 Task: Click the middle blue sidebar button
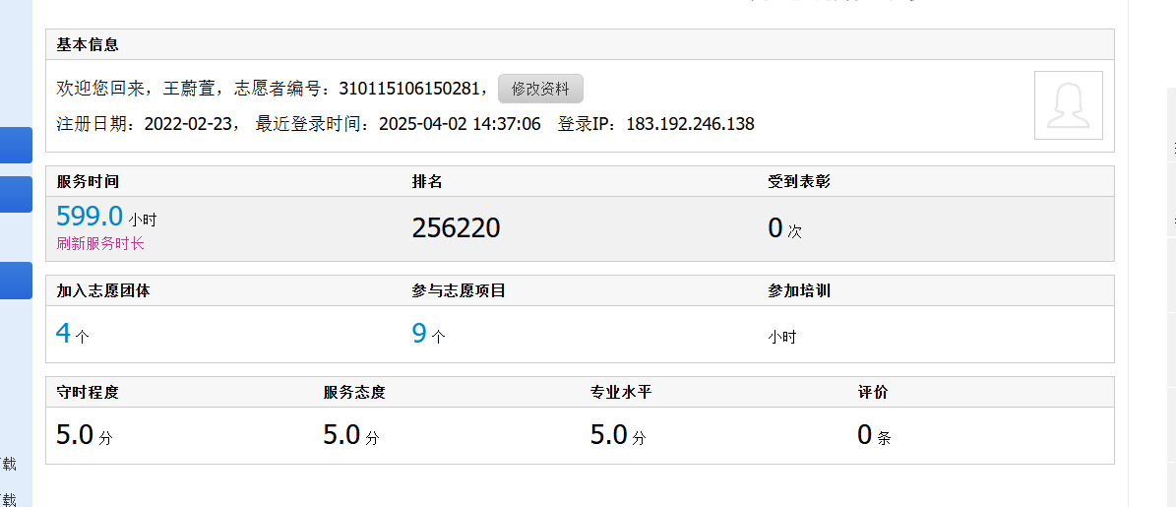tap(16, 194)
